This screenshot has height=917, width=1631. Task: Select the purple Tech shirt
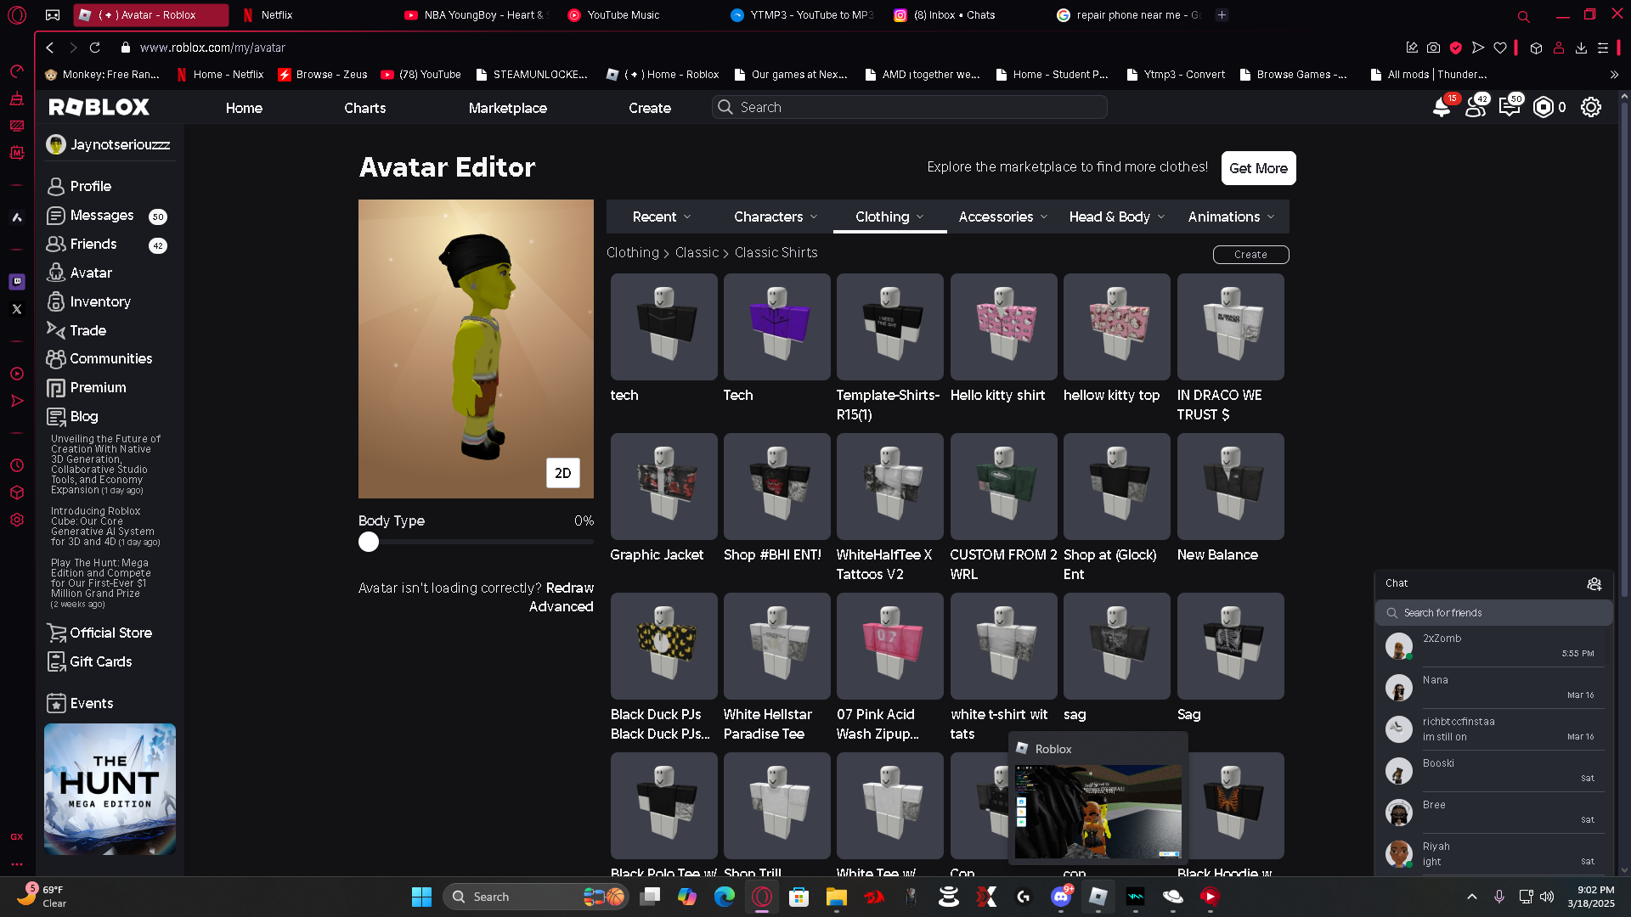point(776,327)
